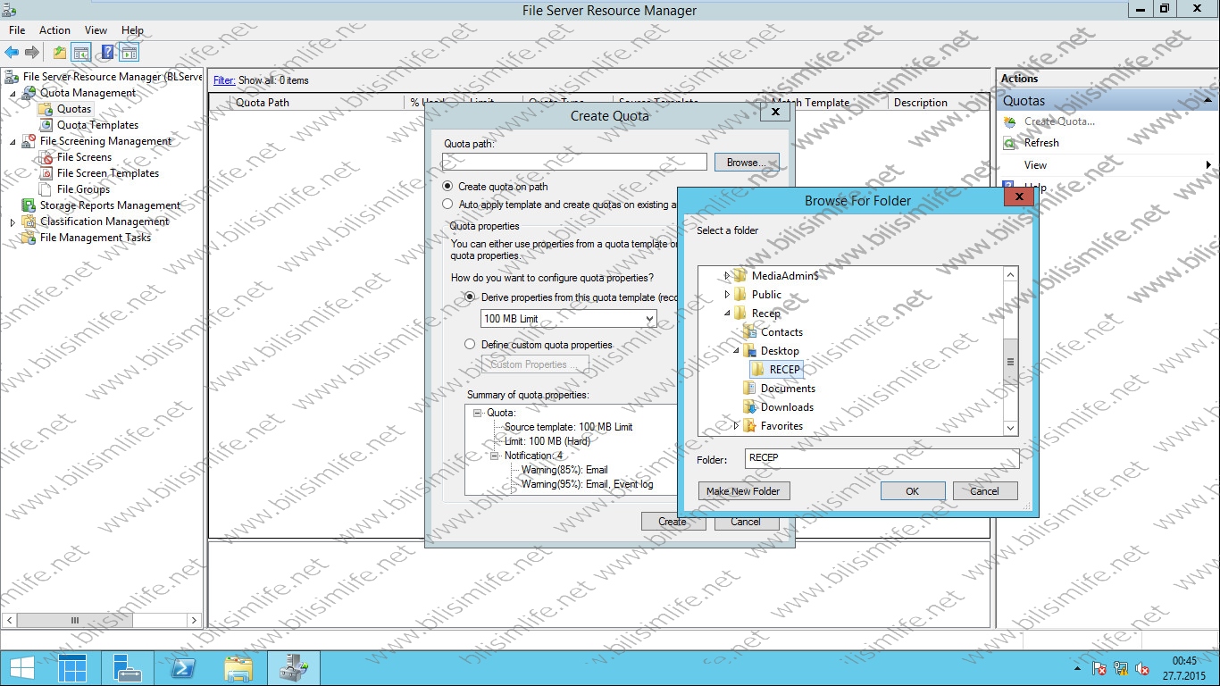Image resolution: width=1220 pixels, height=686 pixels.
Task: Click the File Server Resource Manager taskbar icon
Action: [293, 668]
